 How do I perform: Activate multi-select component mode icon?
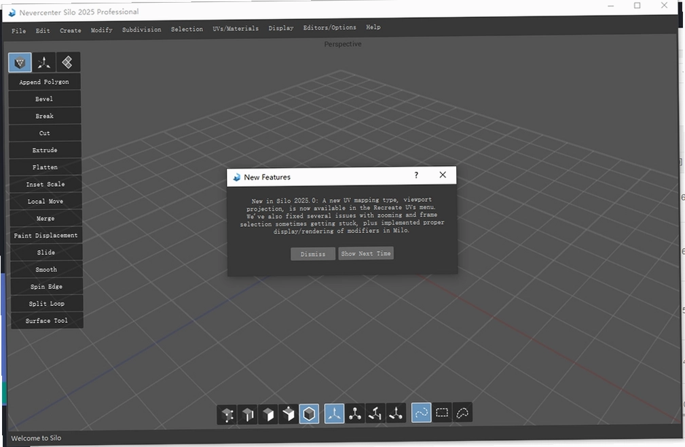[x=289, y=414]
